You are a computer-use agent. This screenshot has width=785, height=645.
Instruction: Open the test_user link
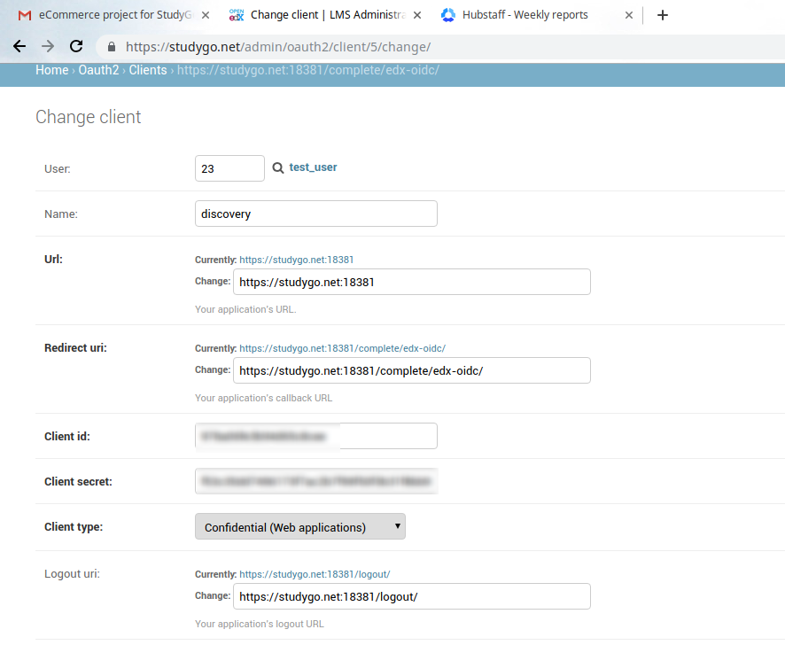click(313, 167)
